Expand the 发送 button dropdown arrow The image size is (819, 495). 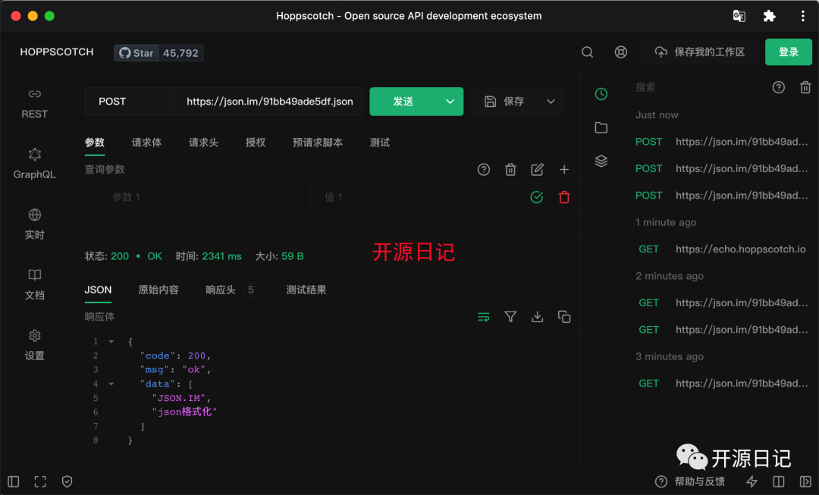[450, 102]
